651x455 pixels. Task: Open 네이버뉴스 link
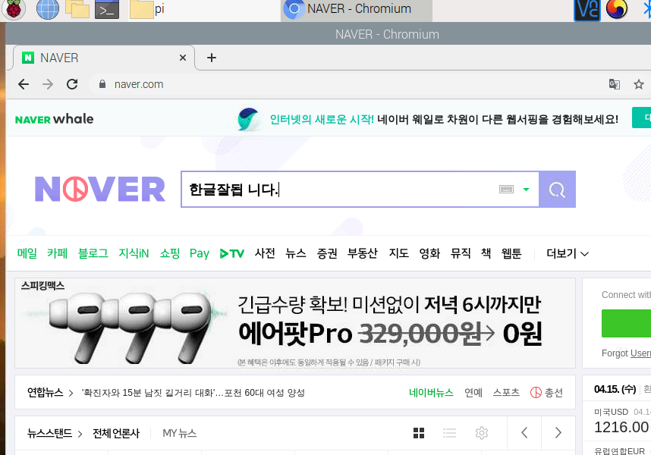coord(431,392)
